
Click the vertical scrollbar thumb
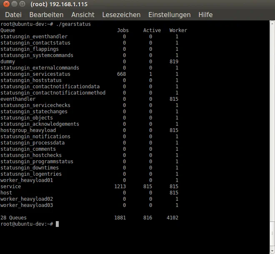272,233
